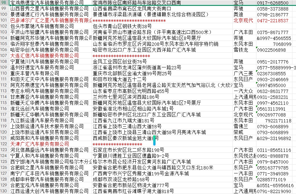Click address 和田市玫瑰大道五十二号

click(x=162, y=79)
